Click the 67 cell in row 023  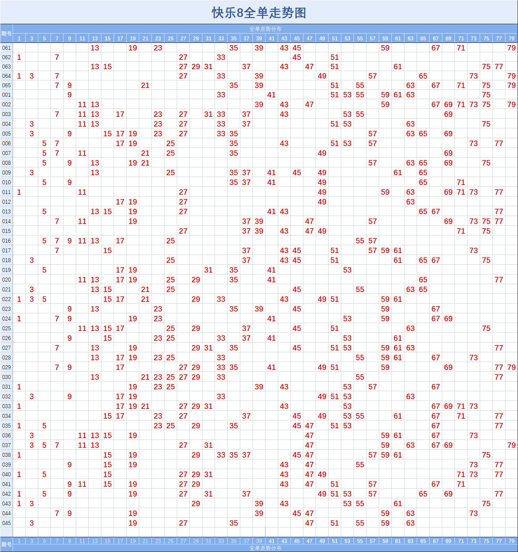[436, 309]
